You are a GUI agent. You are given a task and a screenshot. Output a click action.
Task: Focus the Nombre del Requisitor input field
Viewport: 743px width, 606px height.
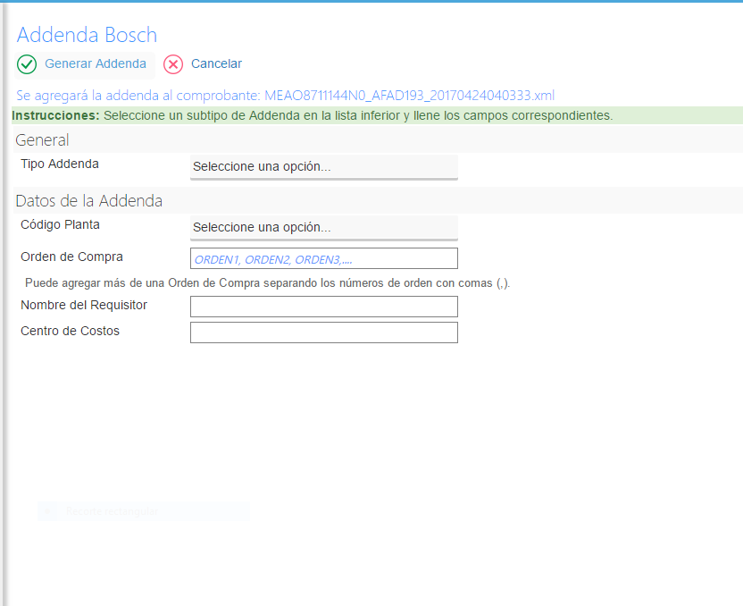pyautogui.click(x=324, y=307)
